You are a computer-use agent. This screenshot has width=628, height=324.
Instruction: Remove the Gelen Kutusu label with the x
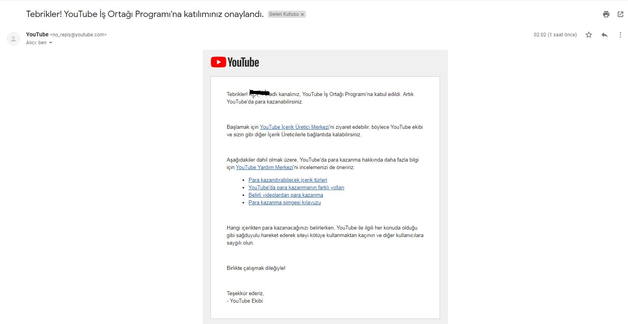coord(302,15)
